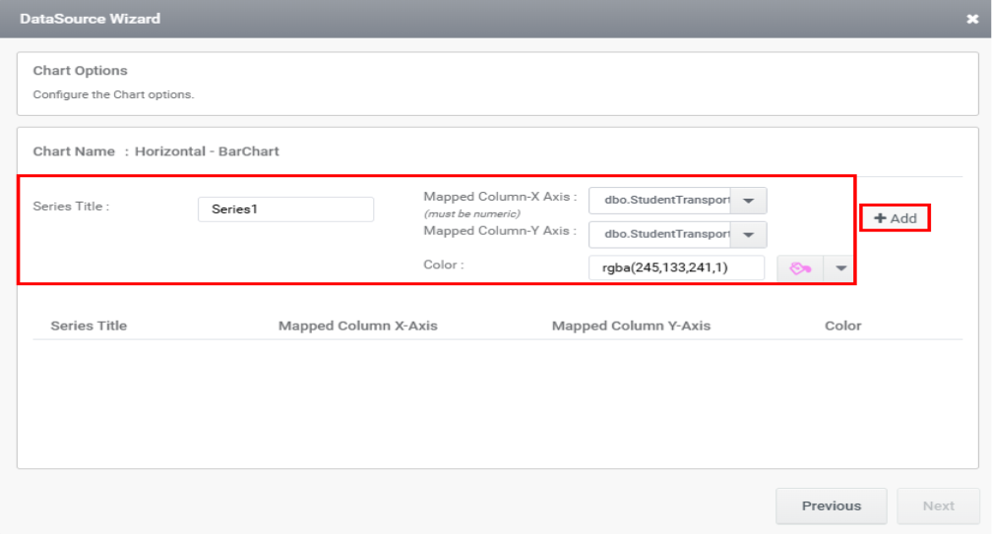Go back with the Previous button

coord(831,505)
